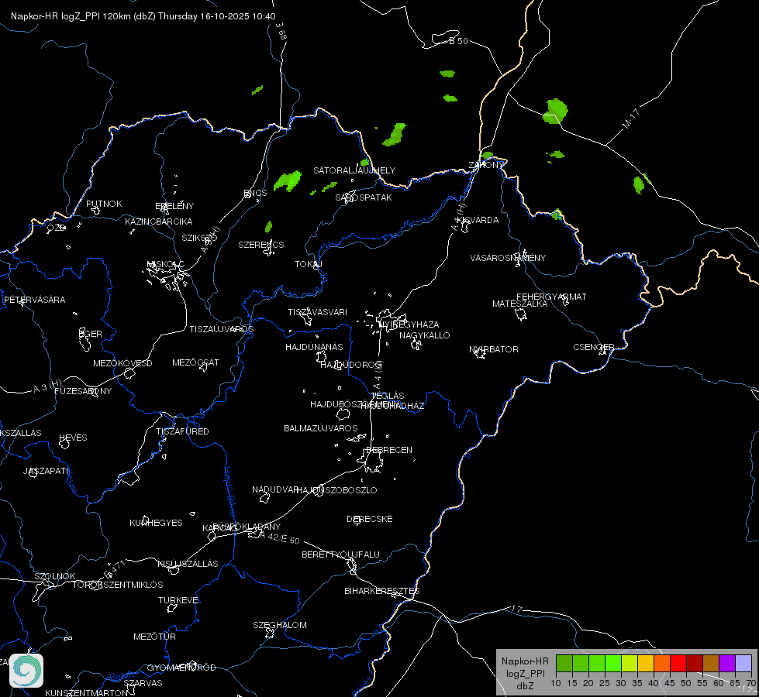Click the HEVES label
The height and width of the screenshot is (697, 759).
click(73, 438)
